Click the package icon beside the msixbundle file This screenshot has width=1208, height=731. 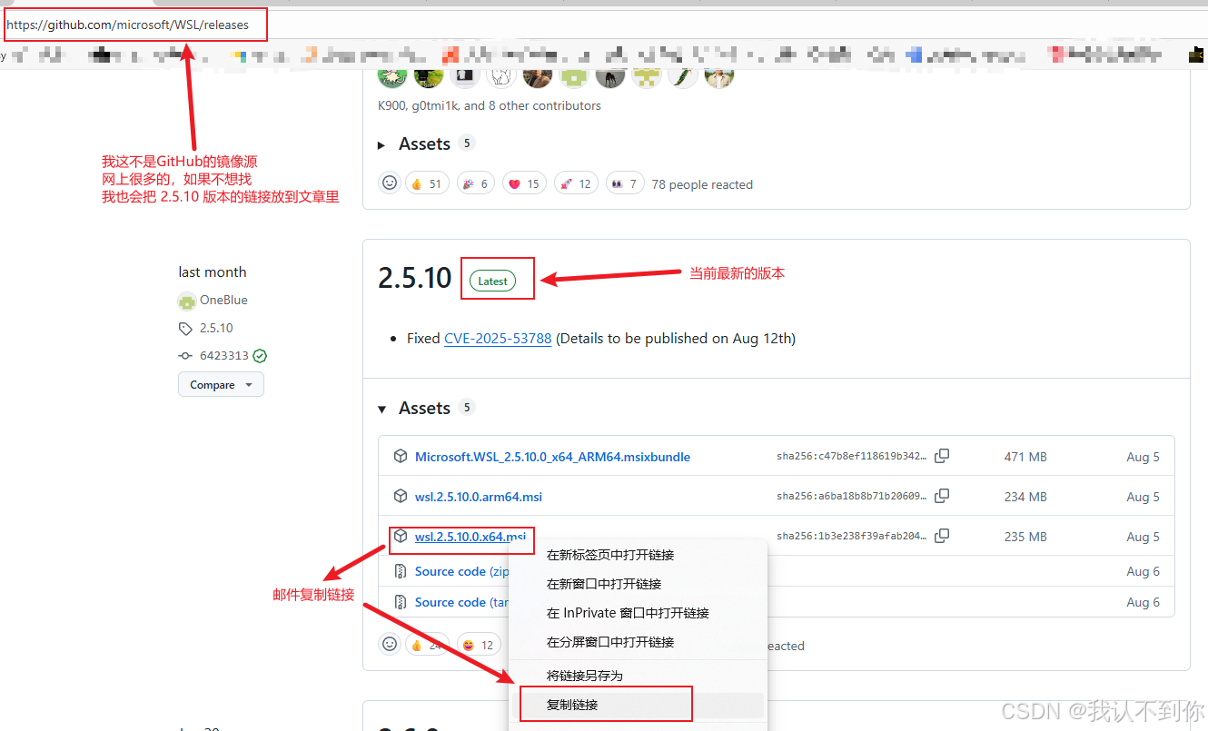click(400, 457)
